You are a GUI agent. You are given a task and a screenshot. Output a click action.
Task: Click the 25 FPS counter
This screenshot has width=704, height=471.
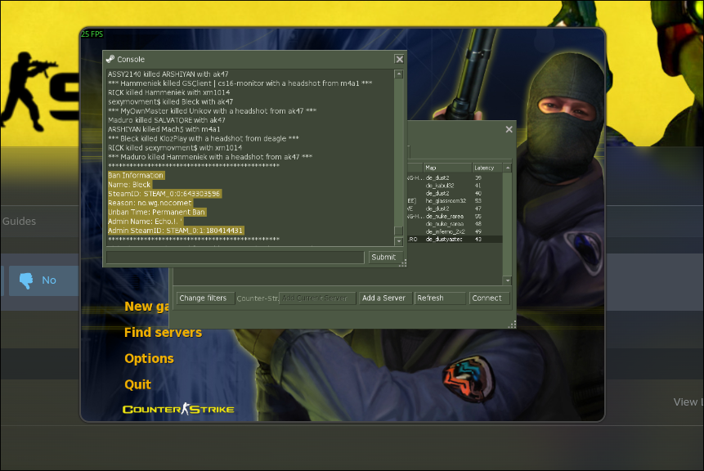point(92,34)
